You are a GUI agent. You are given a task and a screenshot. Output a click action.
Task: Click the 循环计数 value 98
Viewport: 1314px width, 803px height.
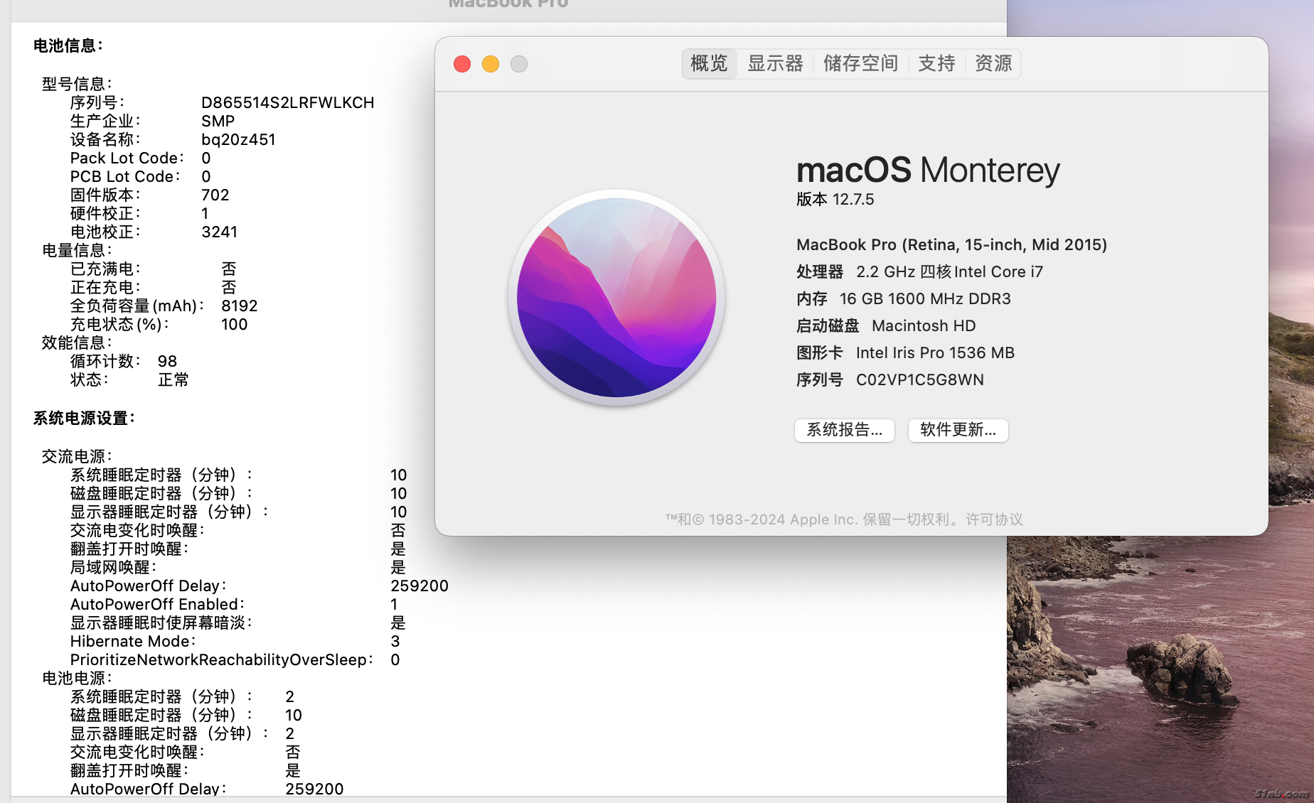(x=167, y=362)
